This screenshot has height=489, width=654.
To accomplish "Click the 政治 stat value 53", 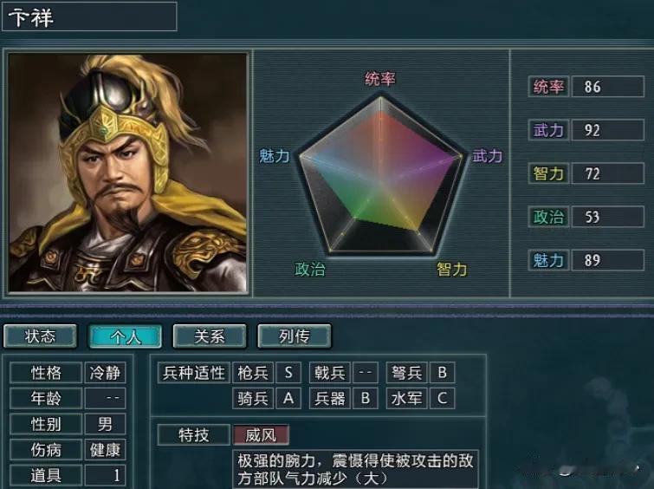I will point(608,217).
